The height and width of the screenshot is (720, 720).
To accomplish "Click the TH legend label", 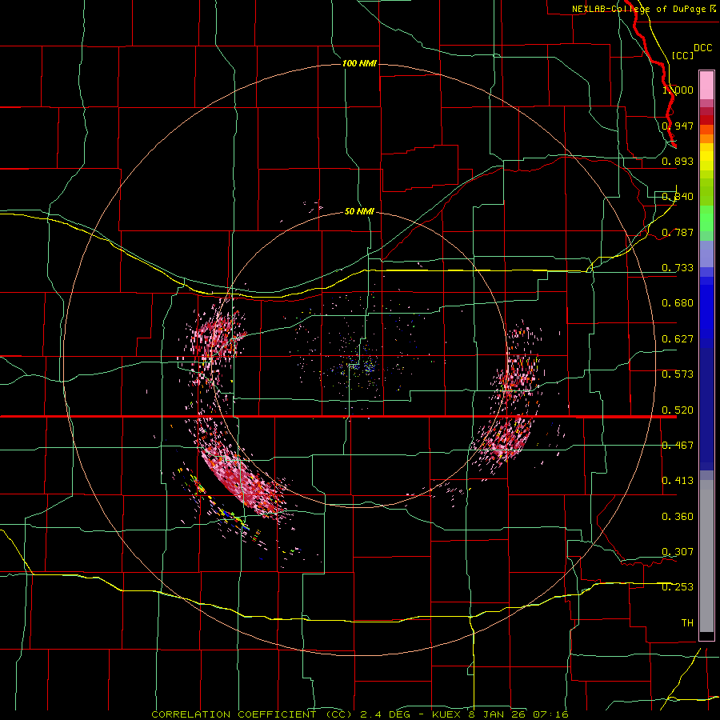I will pyautogui.click(x=687, y=623).
